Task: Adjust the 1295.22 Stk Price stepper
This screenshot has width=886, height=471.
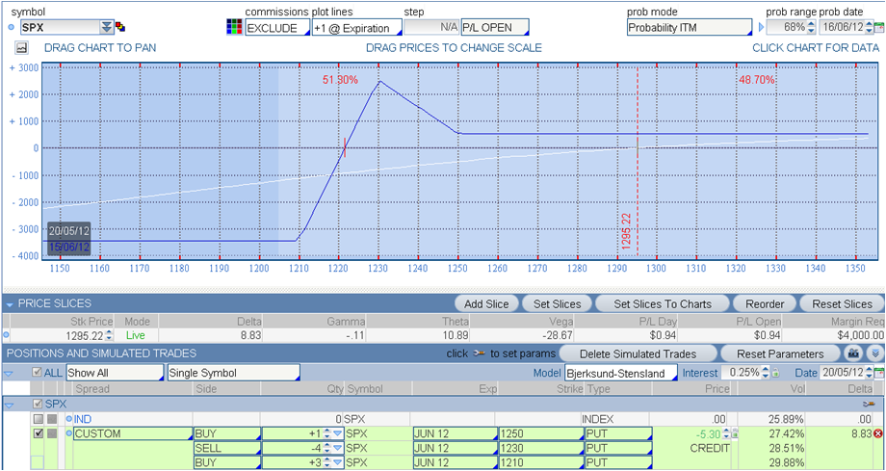Action: pos(109,336)
